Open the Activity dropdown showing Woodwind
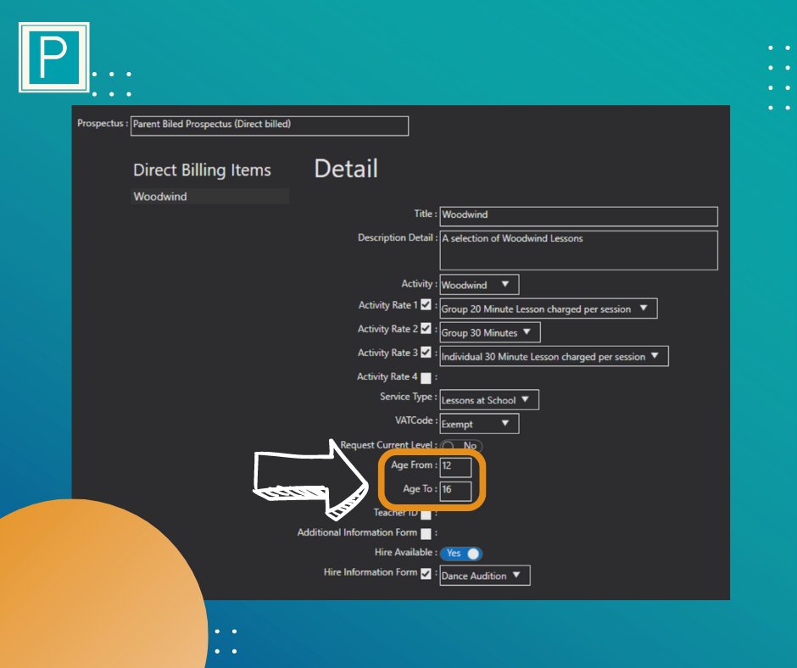The width and height of the screenshot is (797, 668). [479, 285]
